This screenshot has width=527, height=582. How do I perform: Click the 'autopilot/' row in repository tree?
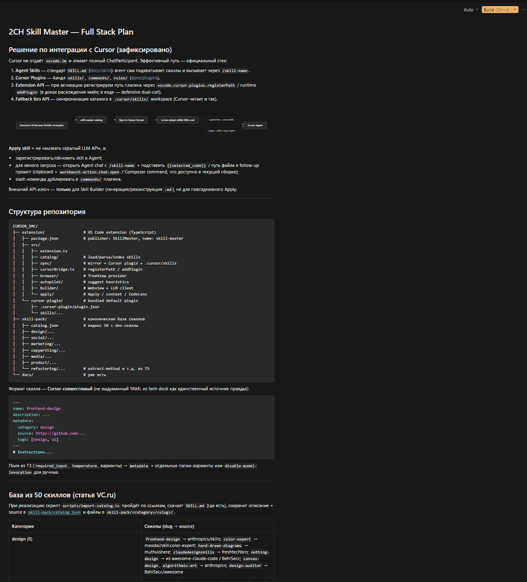pos(51,282)
